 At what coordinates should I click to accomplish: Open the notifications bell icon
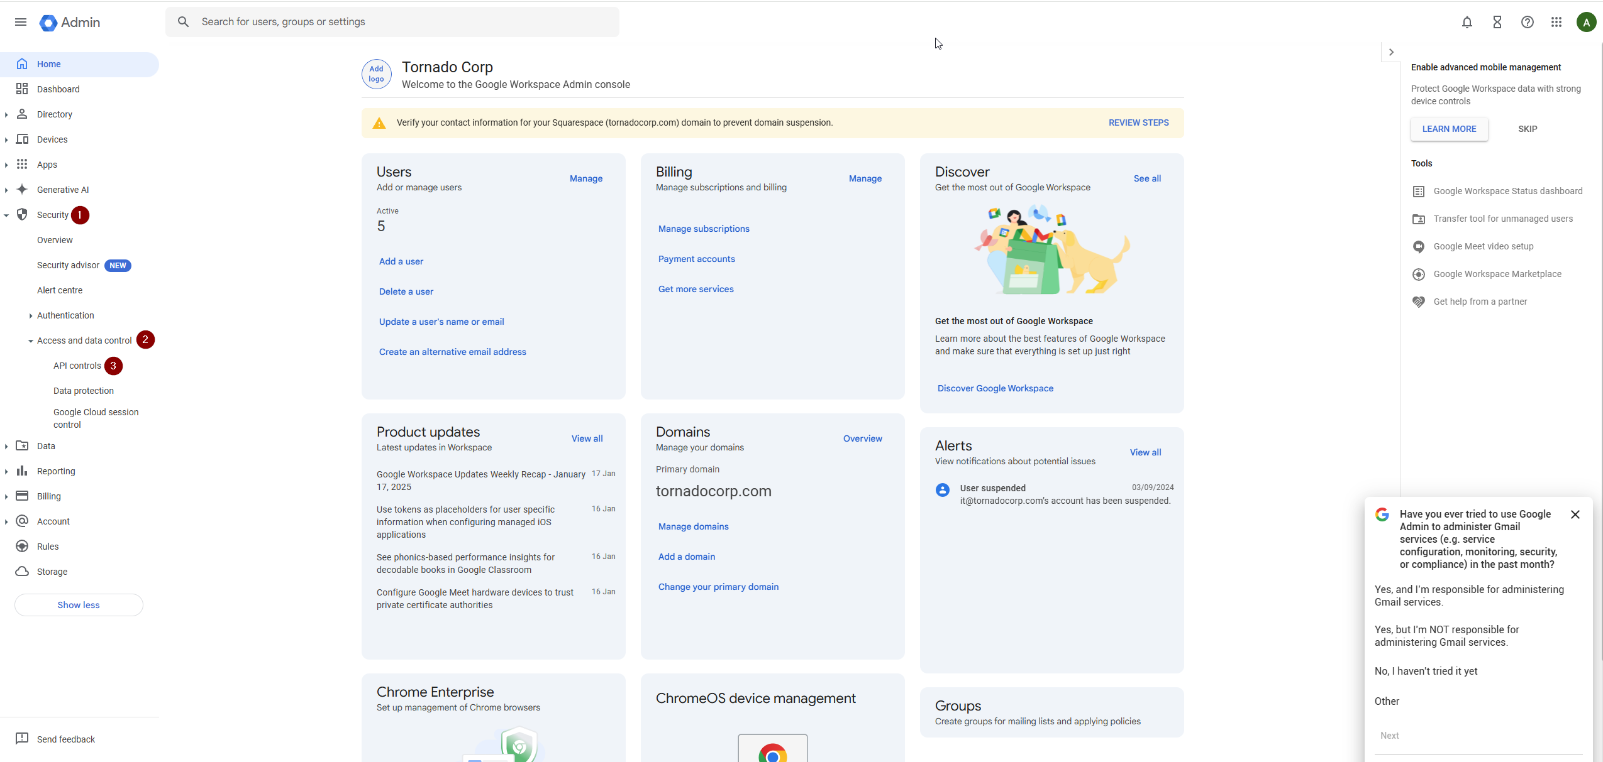[1467, 23]
